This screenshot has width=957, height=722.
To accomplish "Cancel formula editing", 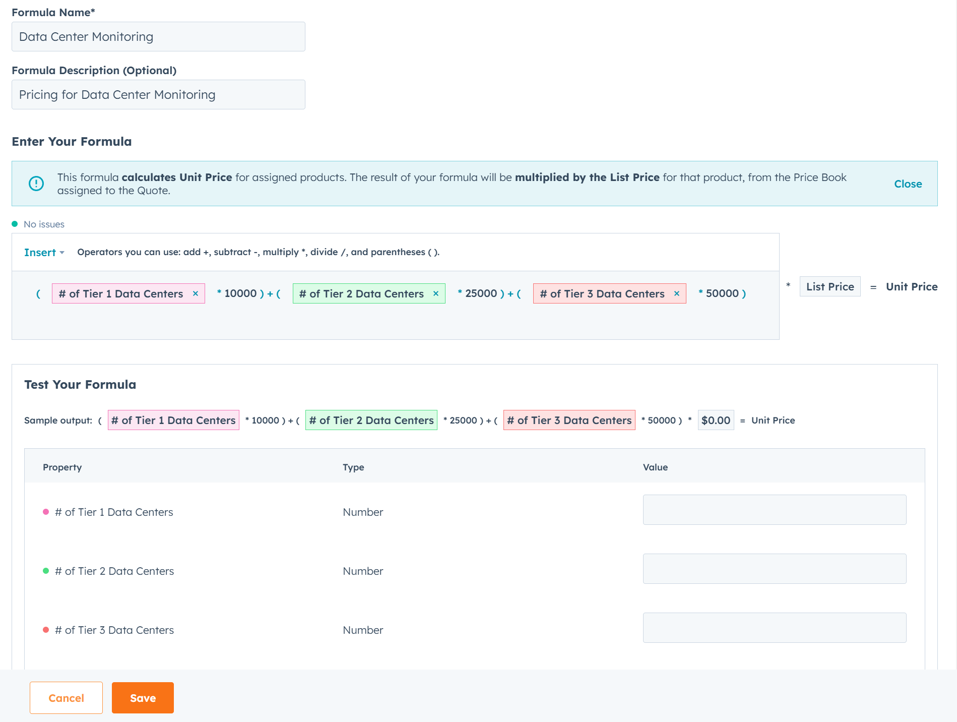I will point(66,698).
